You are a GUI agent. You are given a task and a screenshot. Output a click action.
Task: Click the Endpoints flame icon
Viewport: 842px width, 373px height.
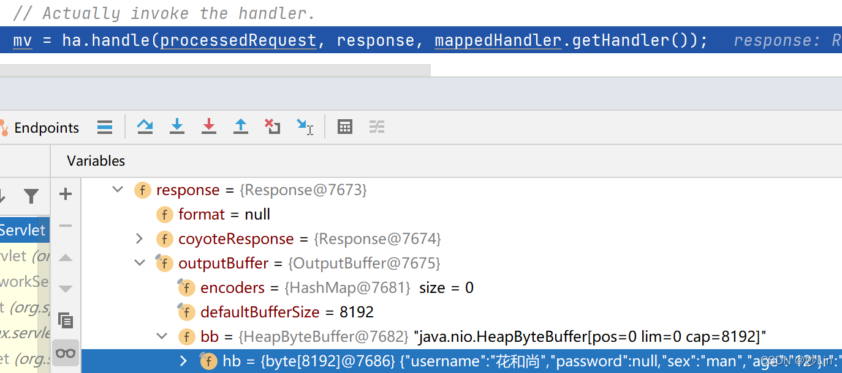click(6, 127)
